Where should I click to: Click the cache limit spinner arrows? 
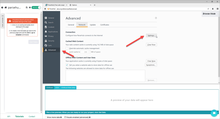[x=89, y=52]
